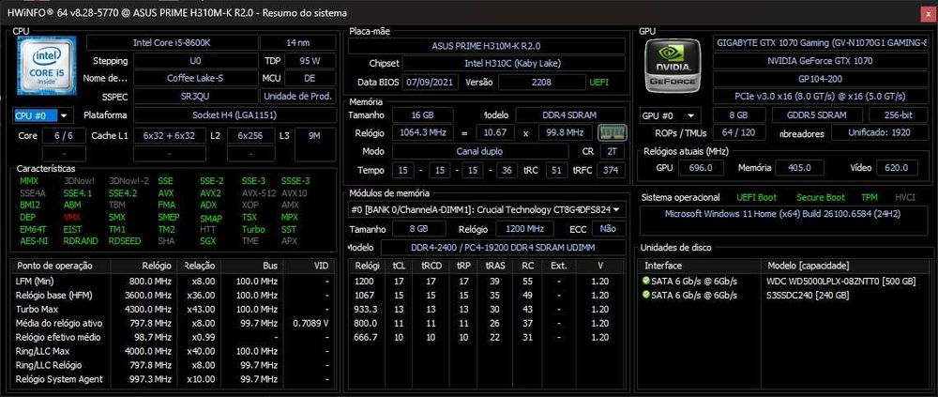938x397 pixels.
Task: Click the Unificado: 1920 shaders field
Action: pyautogui.click(x=879, y=133)
